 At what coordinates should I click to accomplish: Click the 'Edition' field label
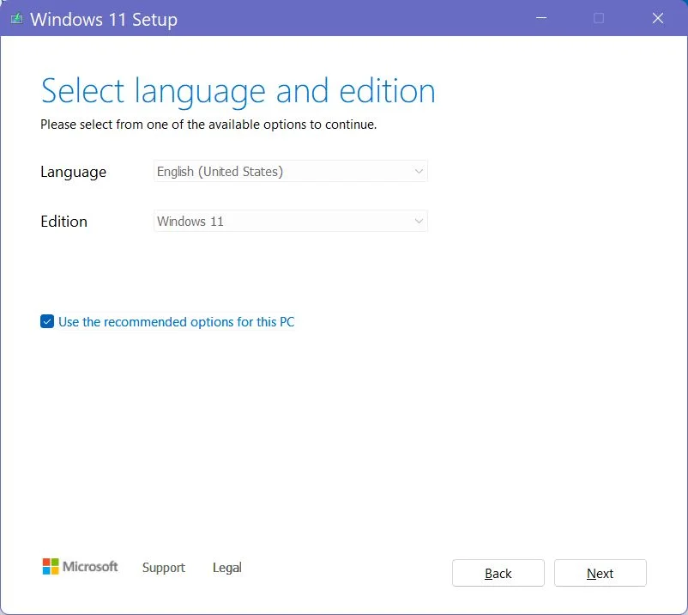(63, 222)
